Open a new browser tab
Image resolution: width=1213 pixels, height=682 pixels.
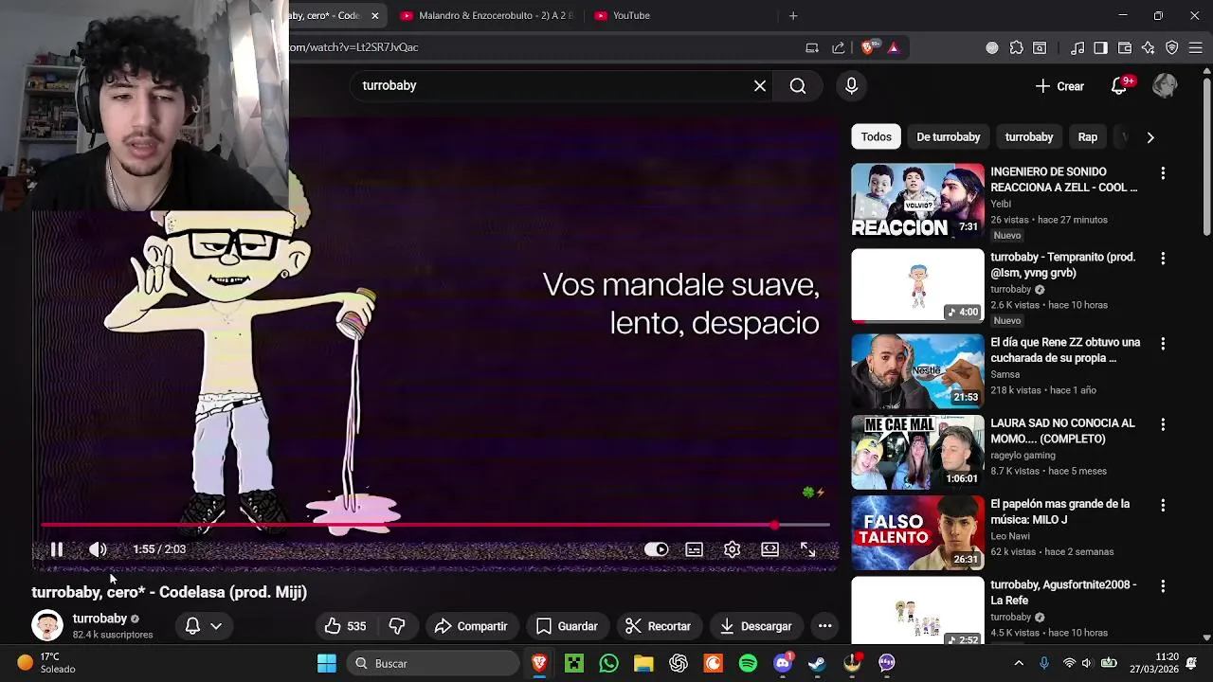pos(793,15)
